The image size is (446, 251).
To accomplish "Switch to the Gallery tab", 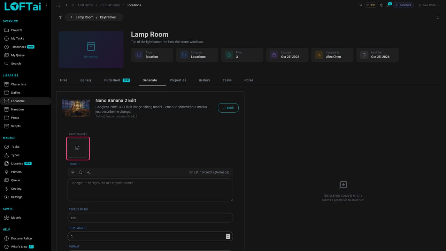I will (x=86, y=80).
